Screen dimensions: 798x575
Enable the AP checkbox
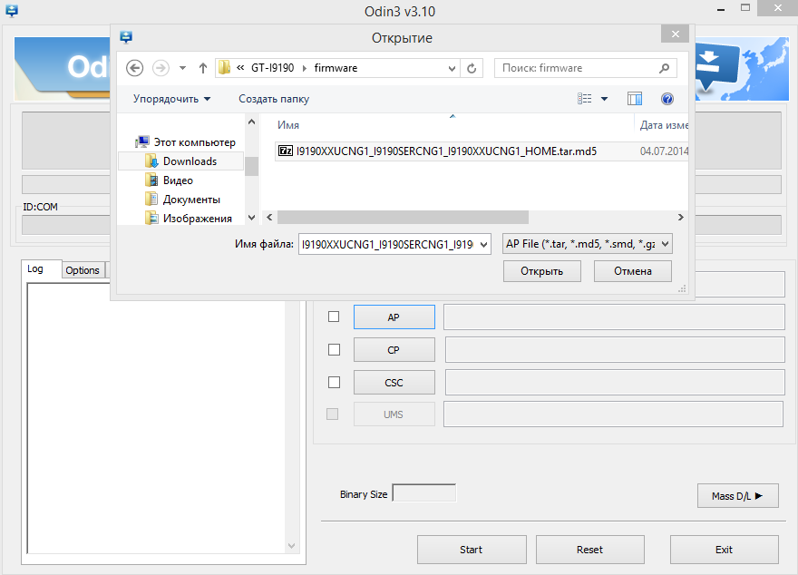point(334,317)
